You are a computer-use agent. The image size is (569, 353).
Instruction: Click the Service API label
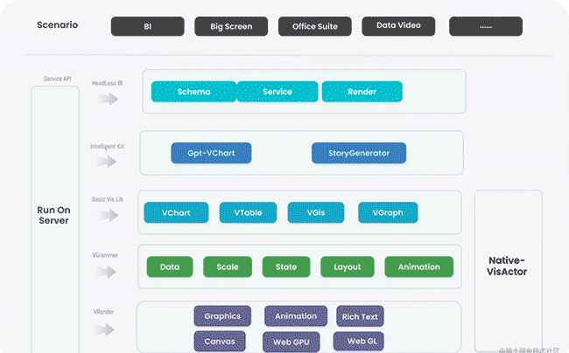[x=57, y=79]
